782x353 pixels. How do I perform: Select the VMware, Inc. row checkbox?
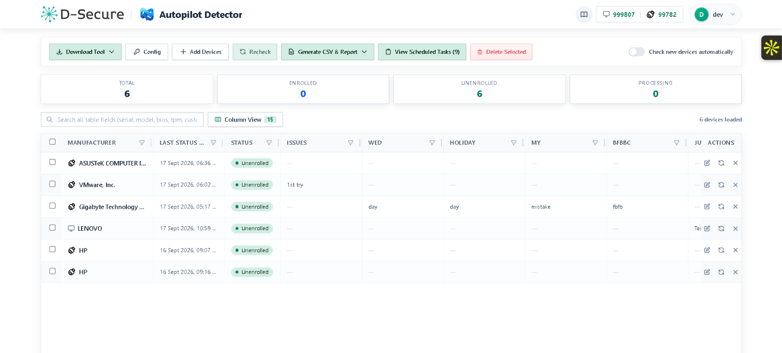point(52,184)
